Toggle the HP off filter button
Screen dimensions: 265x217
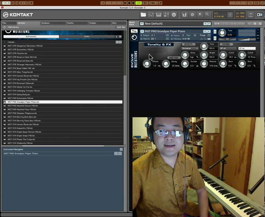point(228,48)
